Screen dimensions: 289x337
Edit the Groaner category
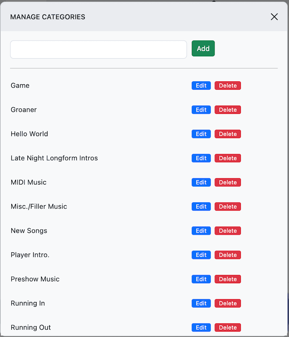(201, 110)
